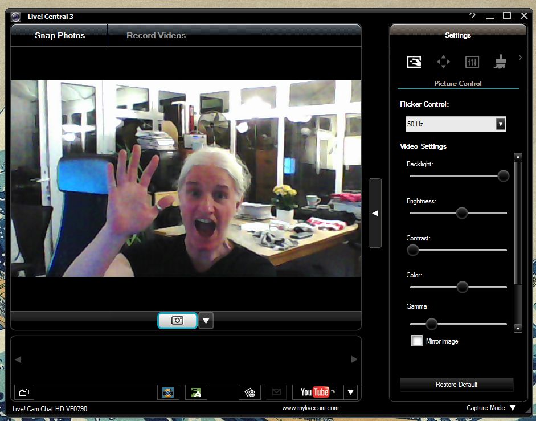Collapse the settings panel with side arrow
Image resolution: width=536 pixels, height=421 pixels.
pyautogui.click(x=375, y=213)
